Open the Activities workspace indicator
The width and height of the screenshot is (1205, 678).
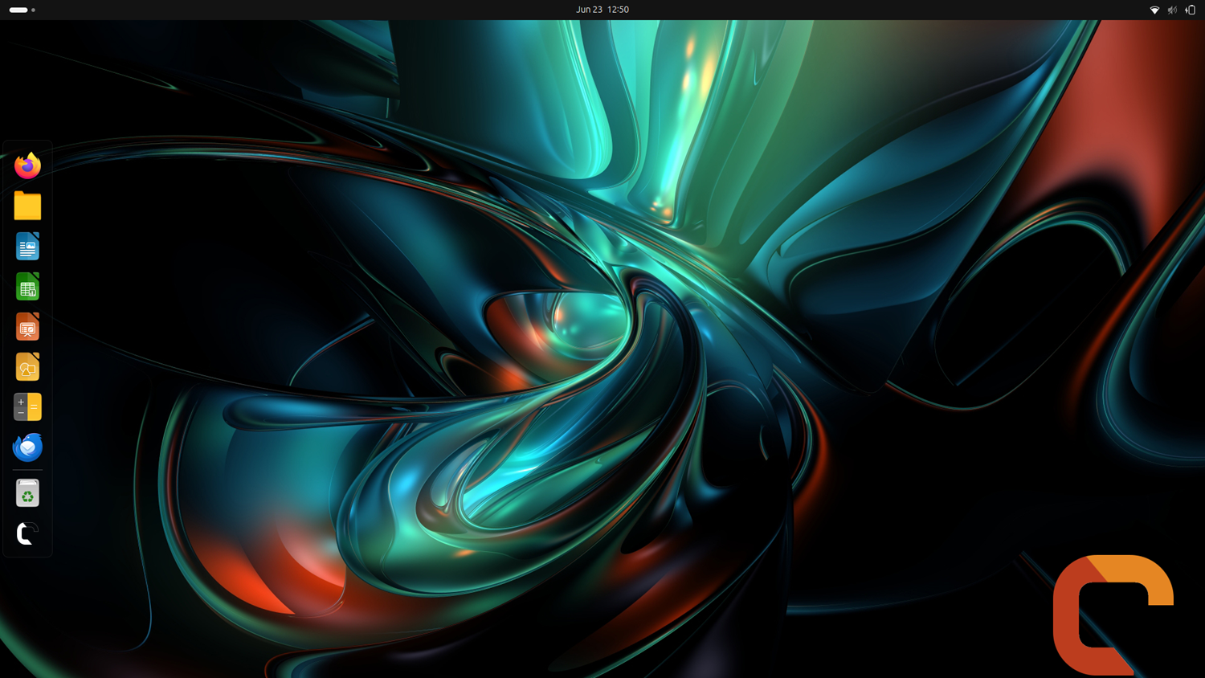(x=22, y=10)
